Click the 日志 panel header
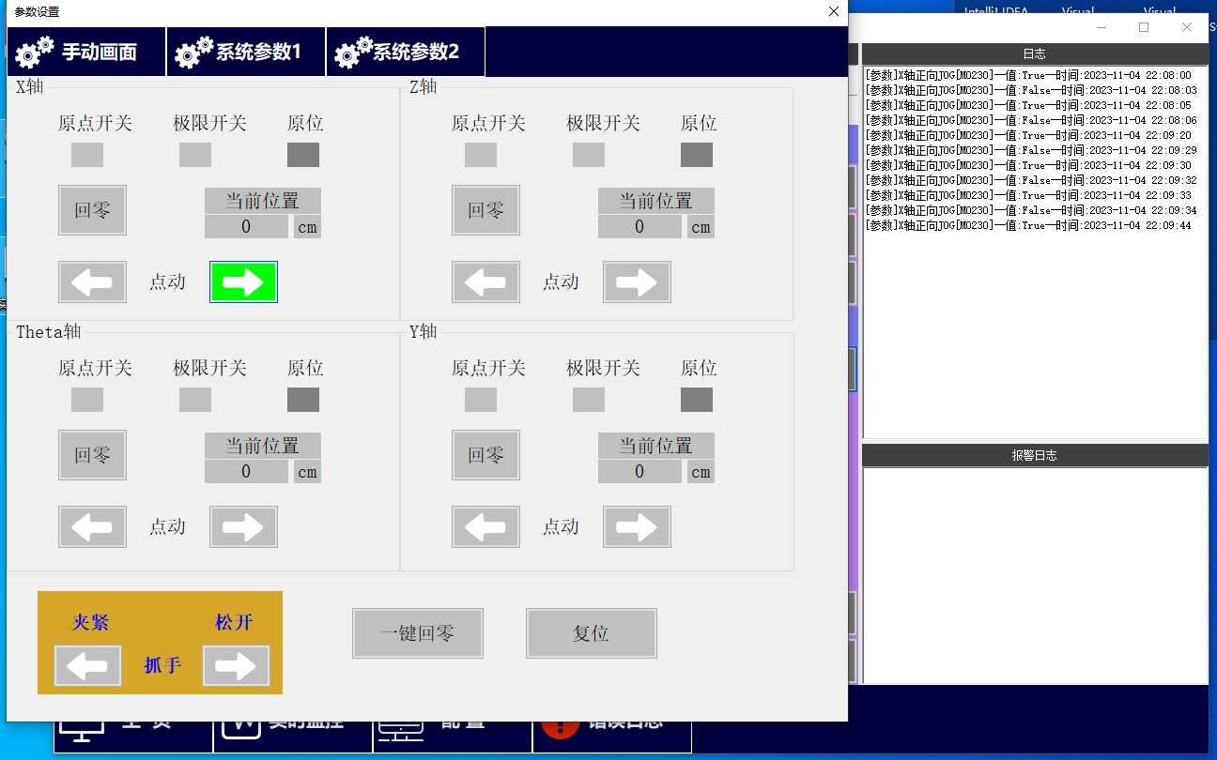The width and height of the screenshot is (1217, 760). (x=1035, y=54)
